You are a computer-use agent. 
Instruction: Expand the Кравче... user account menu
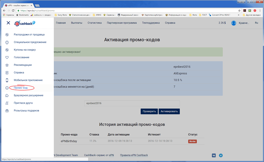[245, 23]
